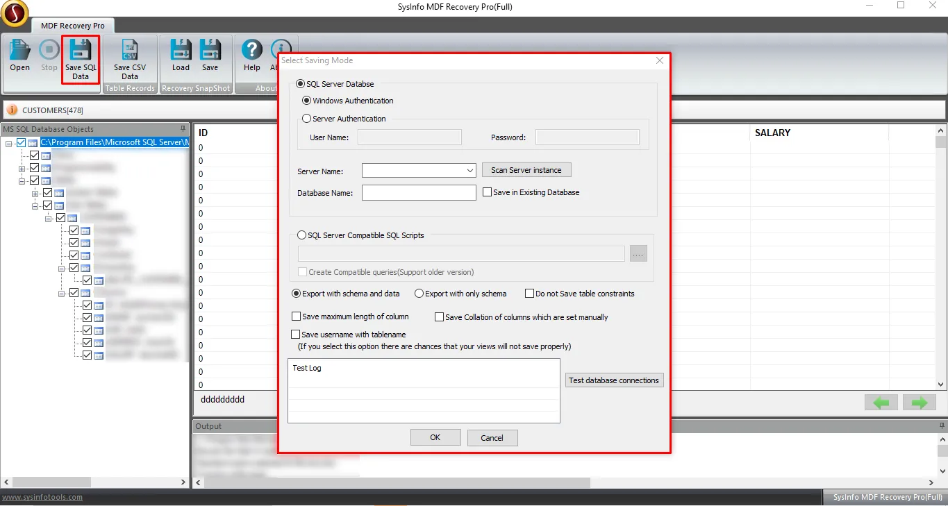Click the data grid scroll down arrow
The width and height of the screenshot is (948, 506).
[x=941, y=384]
